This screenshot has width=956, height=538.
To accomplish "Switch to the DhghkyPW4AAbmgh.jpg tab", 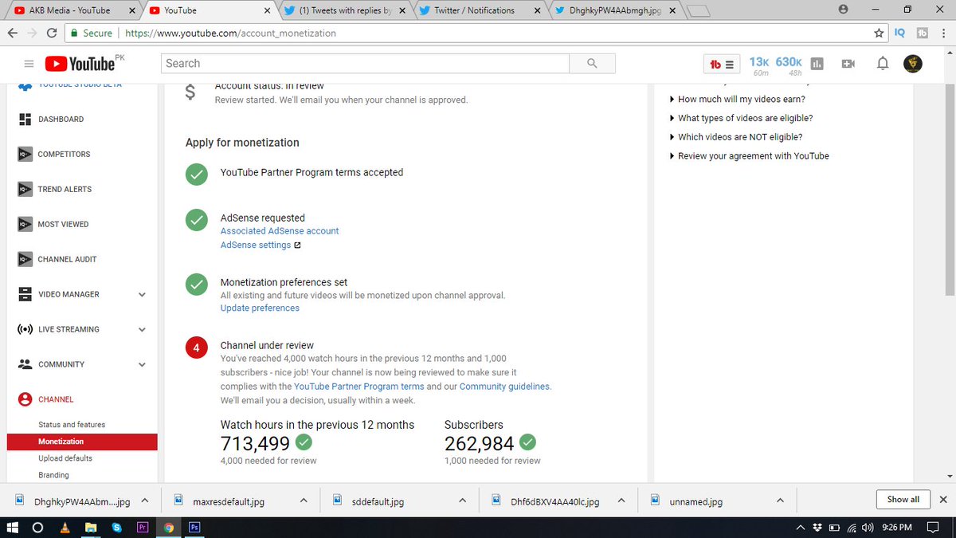I will pos(613,10).
